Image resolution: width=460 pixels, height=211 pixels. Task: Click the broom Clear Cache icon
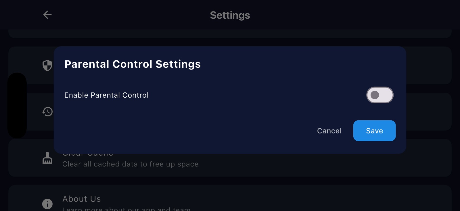pos(47,158)
